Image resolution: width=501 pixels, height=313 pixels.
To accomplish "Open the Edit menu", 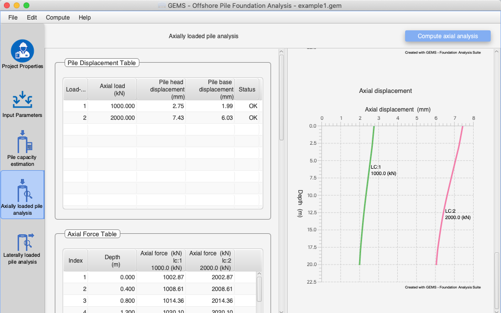I will tap(32, 18).
